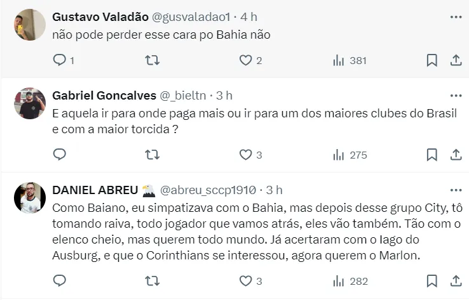
Task: Retweet Gustavo Valadão's post
Action: [153, 60]
